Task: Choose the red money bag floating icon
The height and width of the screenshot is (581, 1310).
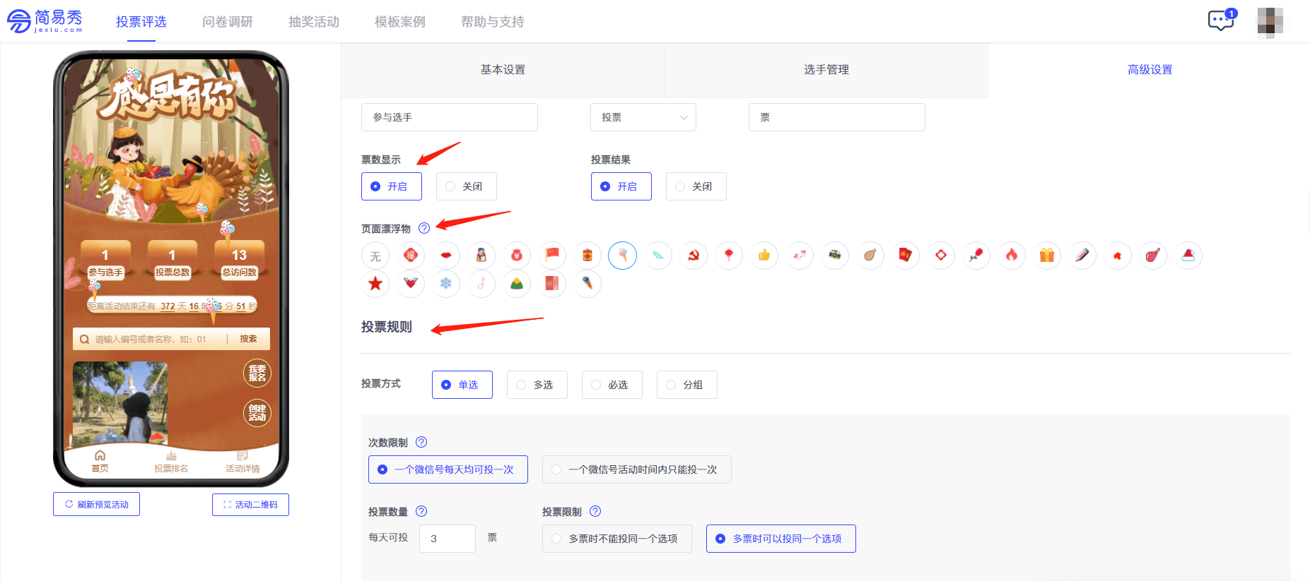Action: (517, 256)
